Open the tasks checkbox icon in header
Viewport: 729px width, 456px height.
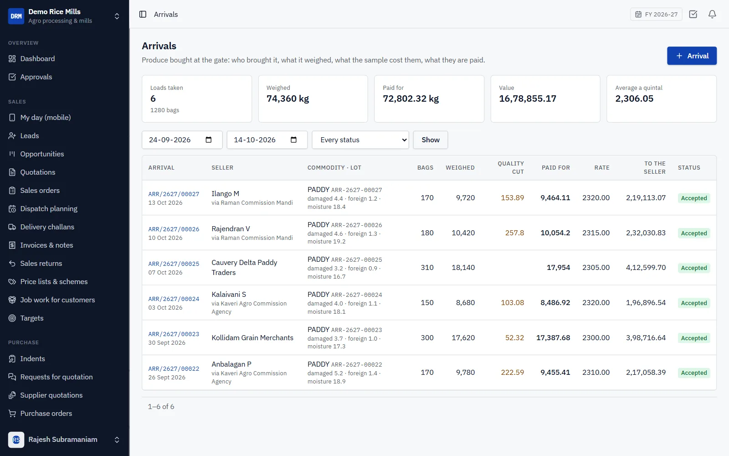click(693, 14)
